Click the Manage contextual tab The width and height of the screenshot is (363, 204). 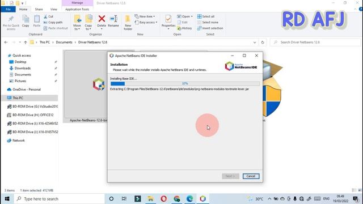coord(77,3)
